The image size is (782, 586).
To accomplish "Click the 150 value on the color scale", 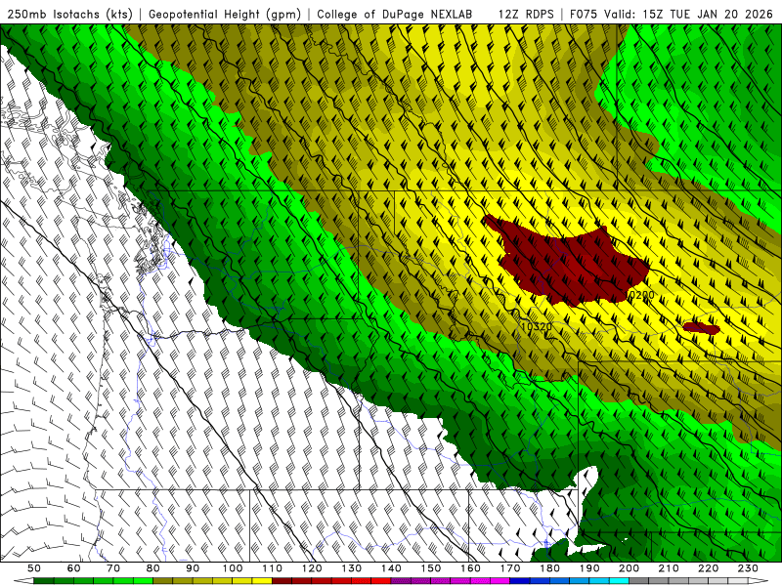I will click(431, 568).
